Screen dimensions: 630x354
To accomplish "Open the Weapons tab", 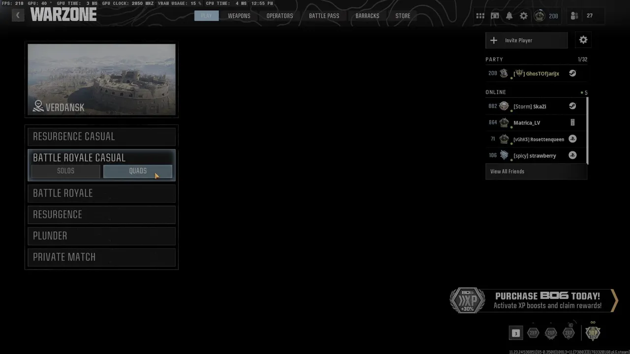I will pyautogui.click(x=239, y=16).
